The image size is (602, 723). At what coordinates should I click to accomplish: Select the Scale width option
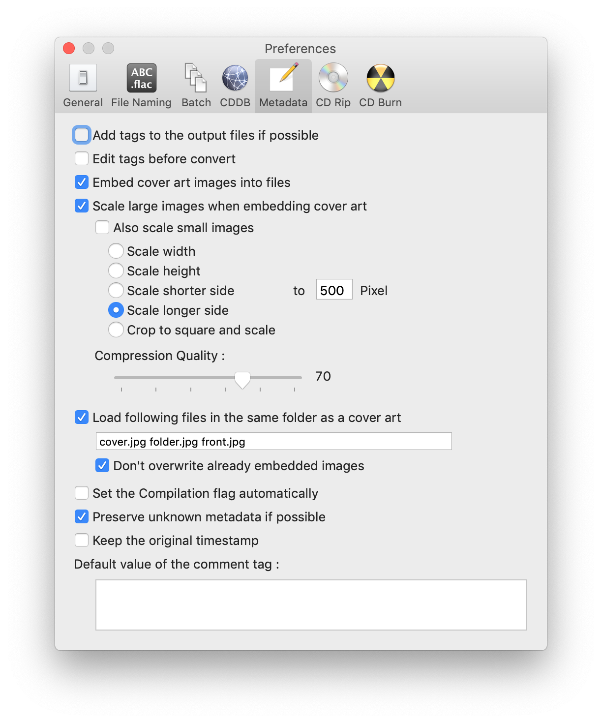pyautogui.click(x=116, y=251)
